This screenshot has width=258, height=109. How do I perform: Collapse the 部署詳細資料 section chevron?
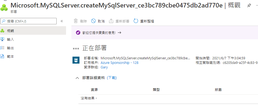click(77, 78)
